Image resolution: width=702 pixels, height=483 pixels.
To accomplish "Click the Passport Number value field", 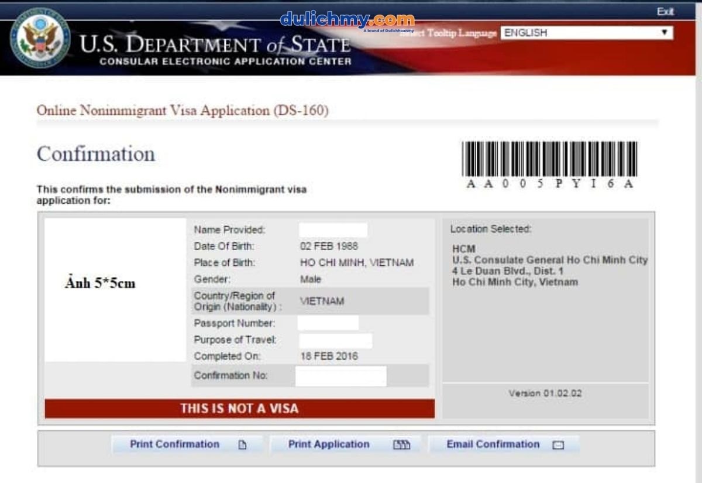I will pyautogui.click(x=328, y=323).
